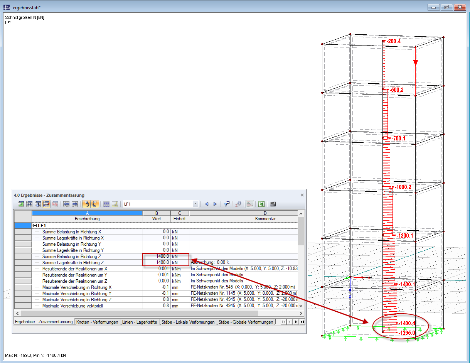Select row 'Summe Belastung in Richtung X'
The image size is (470, 363).
156,232
